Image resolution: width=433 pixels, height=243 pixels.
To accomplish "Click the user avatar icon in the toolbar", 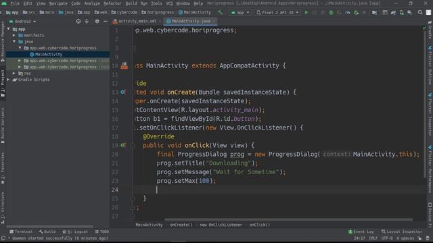I will tap(428, 13).
